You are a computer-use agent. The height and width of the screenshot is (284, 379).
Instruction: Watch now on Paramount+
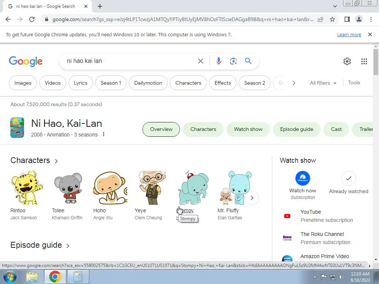(303, 185)
